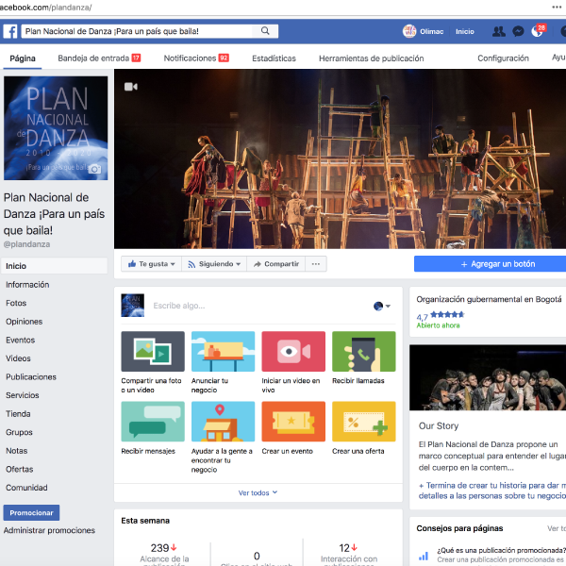
Task: Click Anunciar tu negocio tile
Action: click(223, 362)
